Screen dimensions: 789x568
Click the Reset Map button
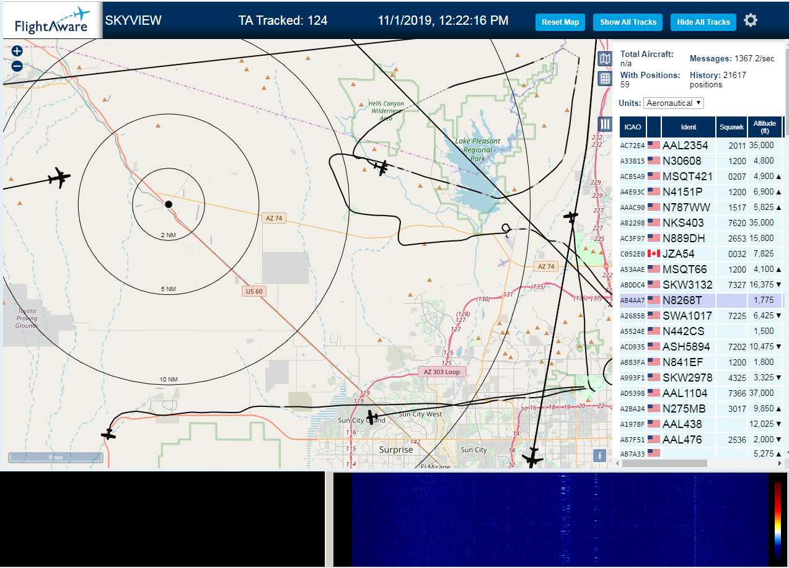coord(560,22)
